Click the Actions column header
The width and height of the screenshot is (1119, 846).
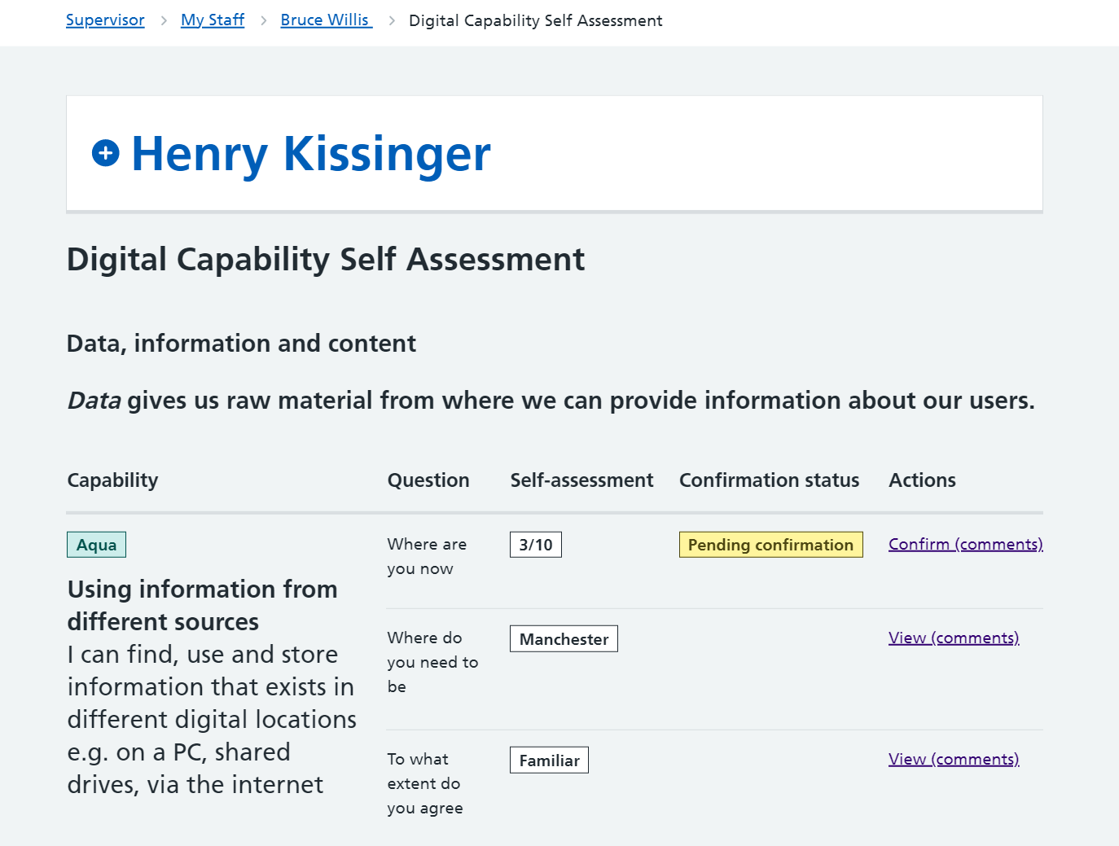922,480
